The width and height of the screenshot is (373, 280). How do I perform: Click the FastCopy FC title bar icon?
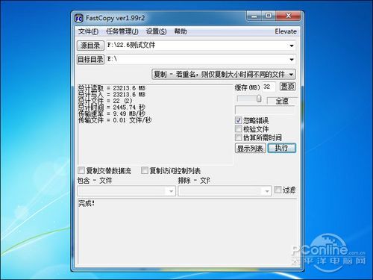[79, 18]
